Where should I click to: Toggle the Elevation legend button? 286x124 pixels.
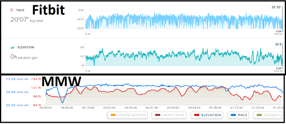tap(207, 115)
